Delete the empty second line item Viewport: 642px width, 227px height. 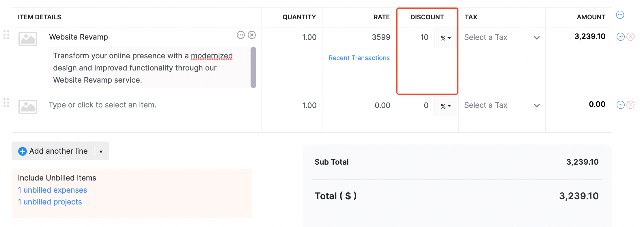pyautogui.click(x=630, y=105)
